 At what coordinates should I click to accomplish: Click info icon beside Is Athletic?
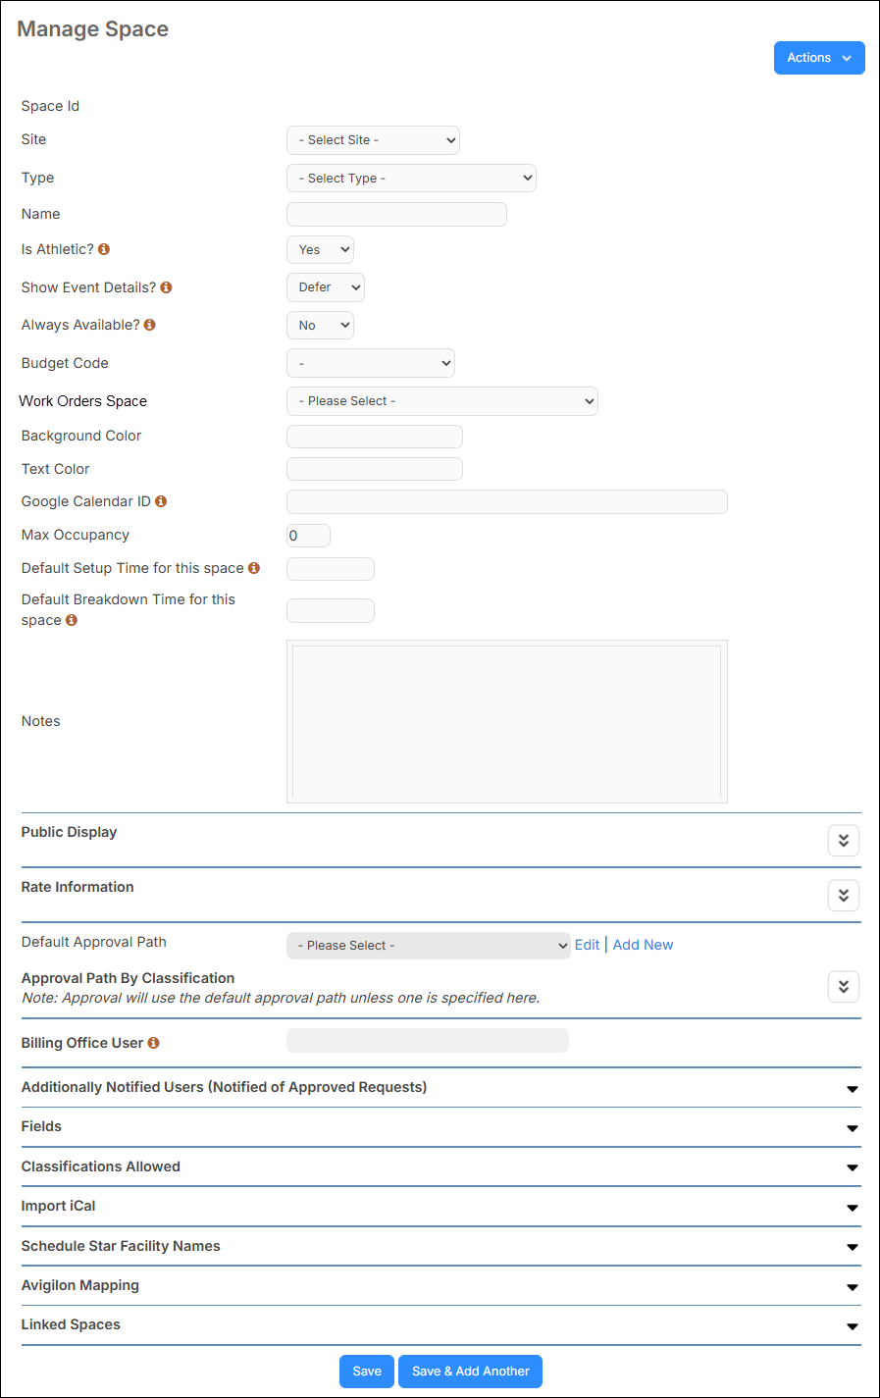tap(104, 249)
